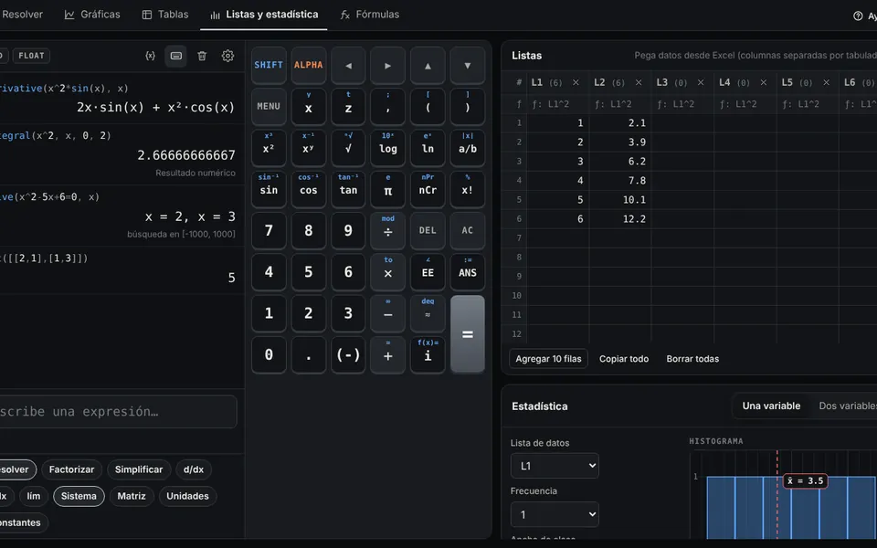Insert Factorizar command chip

click(x=71, y=469)
